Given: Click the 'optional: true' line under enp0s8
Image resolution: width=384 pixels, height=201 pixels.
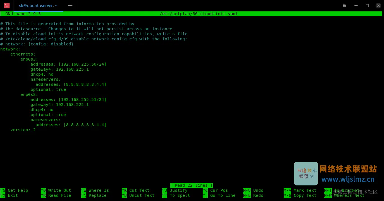Looking at the screenshot, I should [x=48, y=115].
